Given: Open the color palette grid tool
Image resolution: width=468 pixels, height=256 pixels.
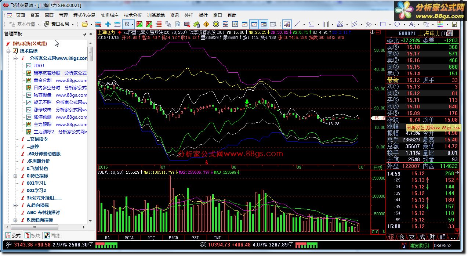Looking at the screenshot, I should pos(440,24).
